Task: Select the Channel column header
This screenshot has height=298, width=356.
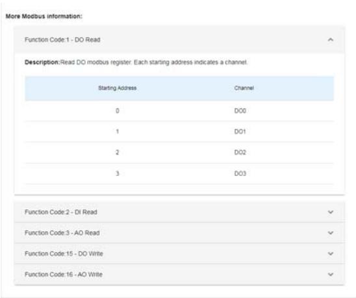Action: coord(244,88)
